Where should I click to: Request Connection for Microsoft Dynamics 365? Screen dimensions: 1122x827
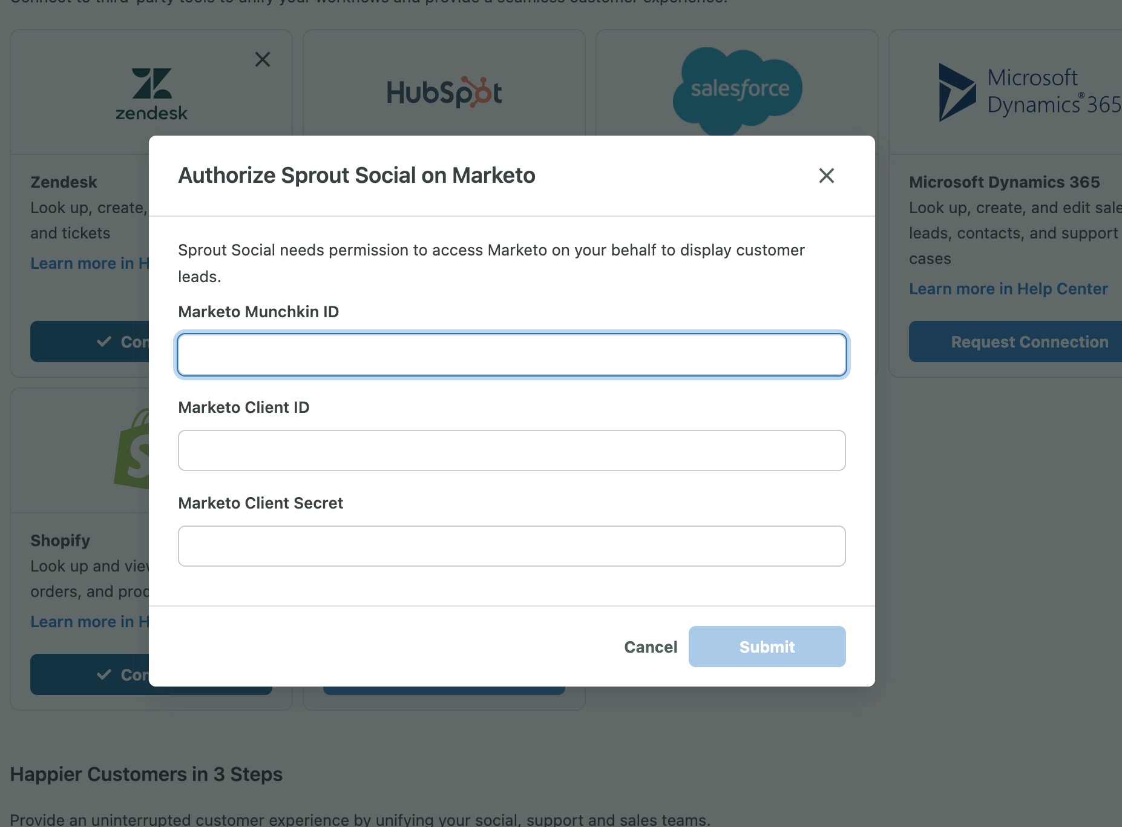pos(1015,341)
